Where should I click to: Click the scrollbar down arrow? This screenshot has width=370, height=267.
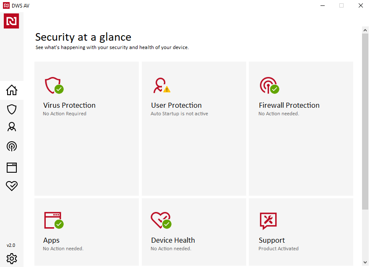[365, 262]
